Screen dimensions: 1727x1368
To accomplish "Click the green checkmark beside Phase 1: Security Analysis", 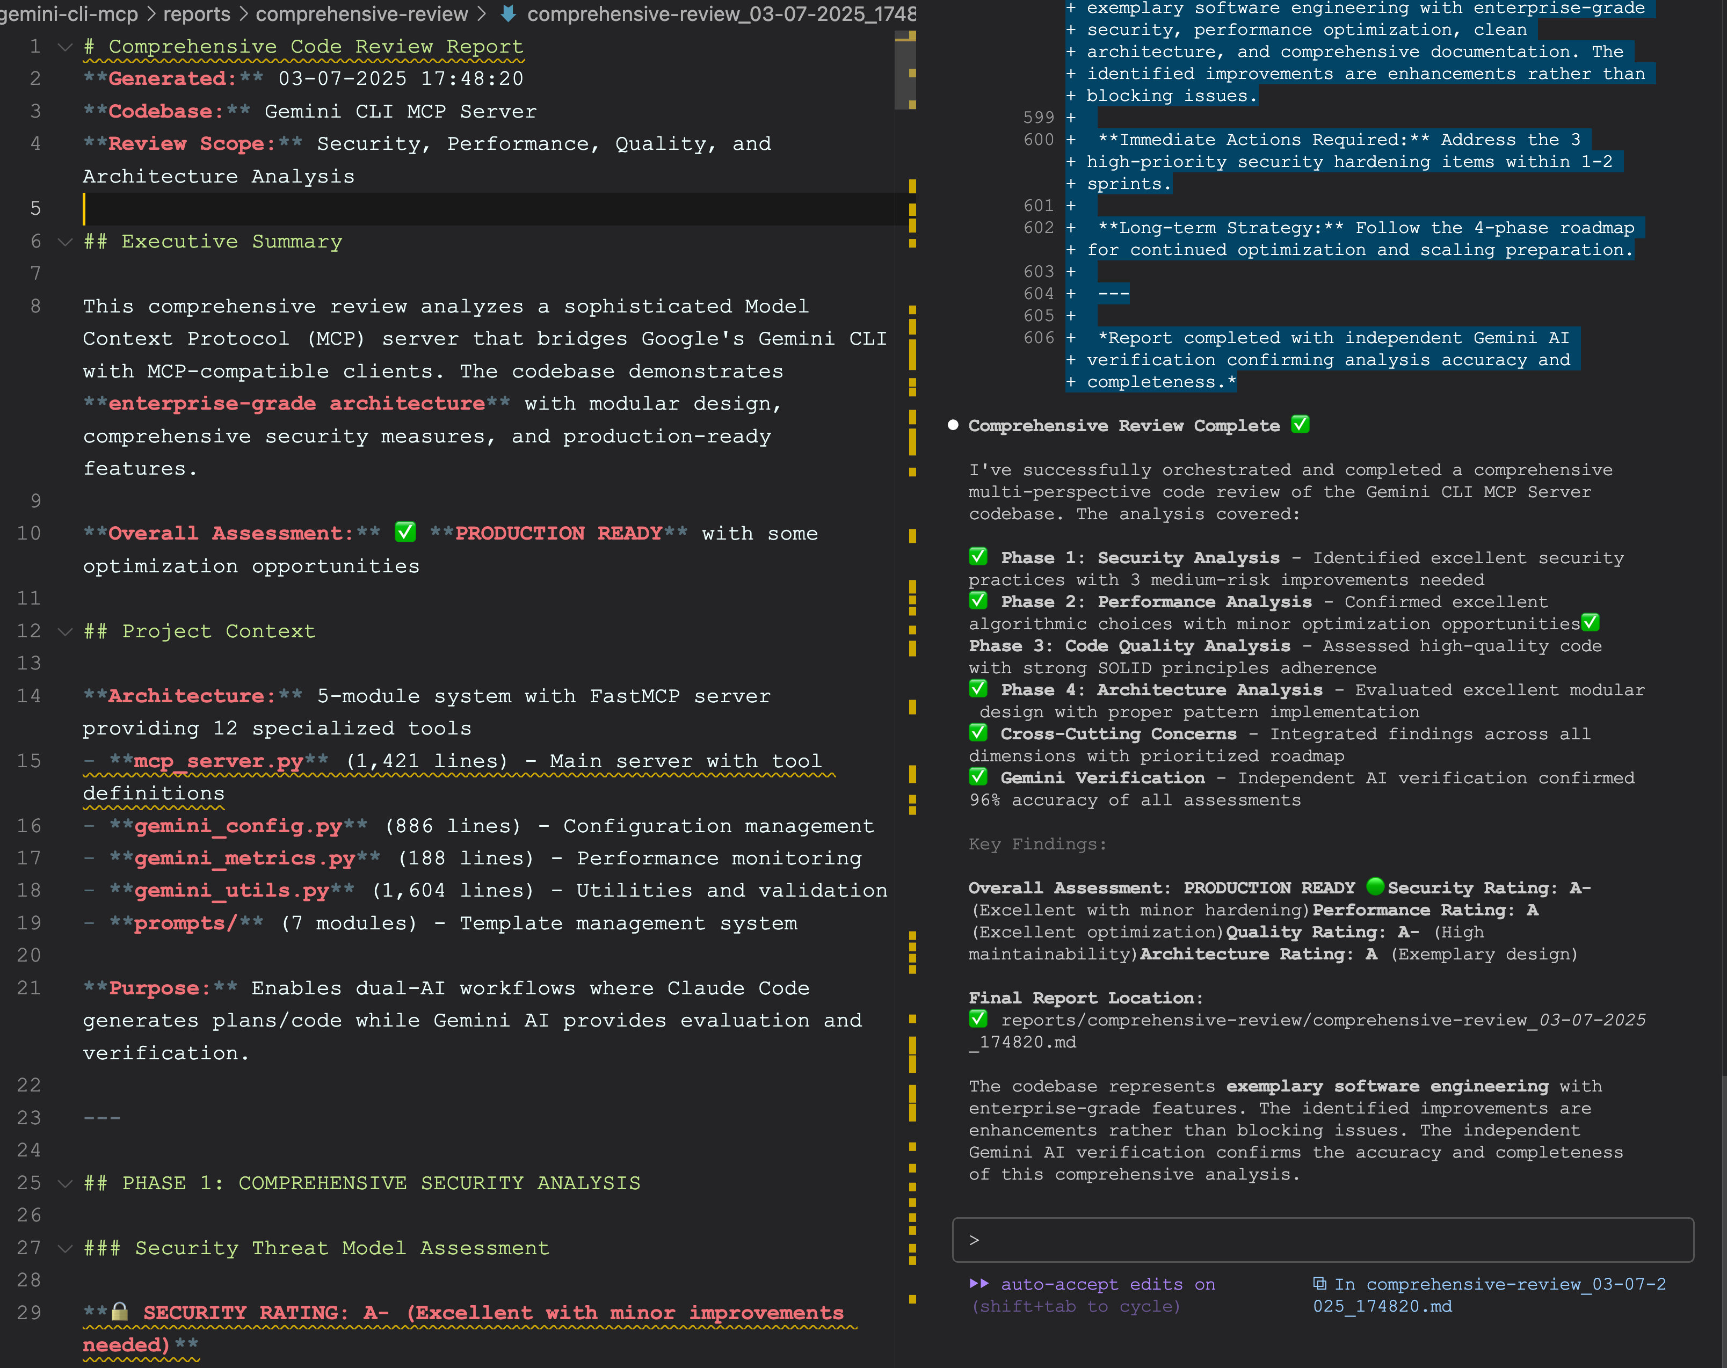I will tap(979, 557).
